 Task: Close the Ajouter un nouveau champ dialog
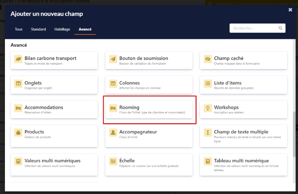tap(290, 10)
